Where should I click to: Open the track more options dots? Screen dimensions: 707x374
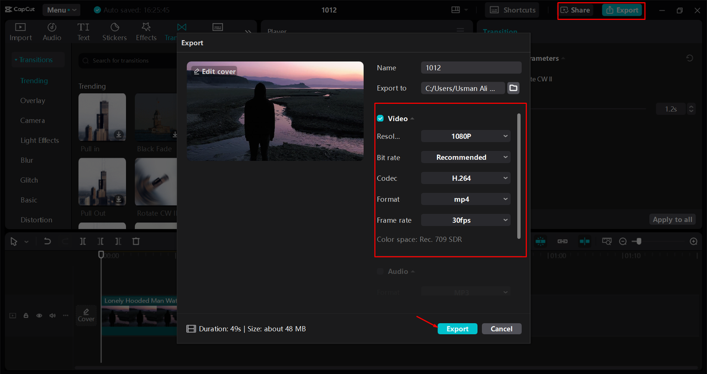tap(66, 315)
